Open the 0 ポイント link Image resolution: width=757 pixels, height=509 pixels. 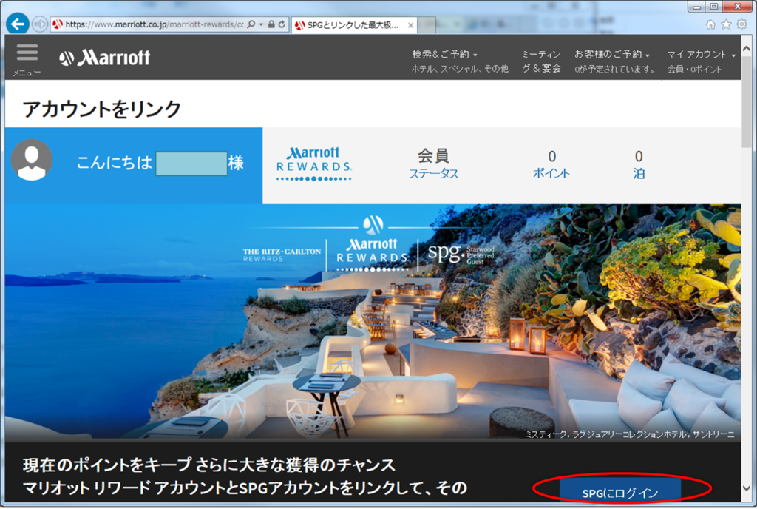pyautogui.click(x=551, y=164)
